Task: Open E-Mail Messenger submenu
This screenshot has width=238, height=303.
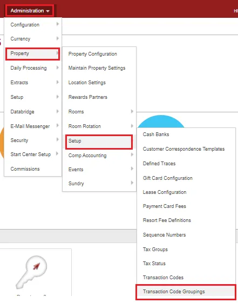Action: [x=33, y=126]
